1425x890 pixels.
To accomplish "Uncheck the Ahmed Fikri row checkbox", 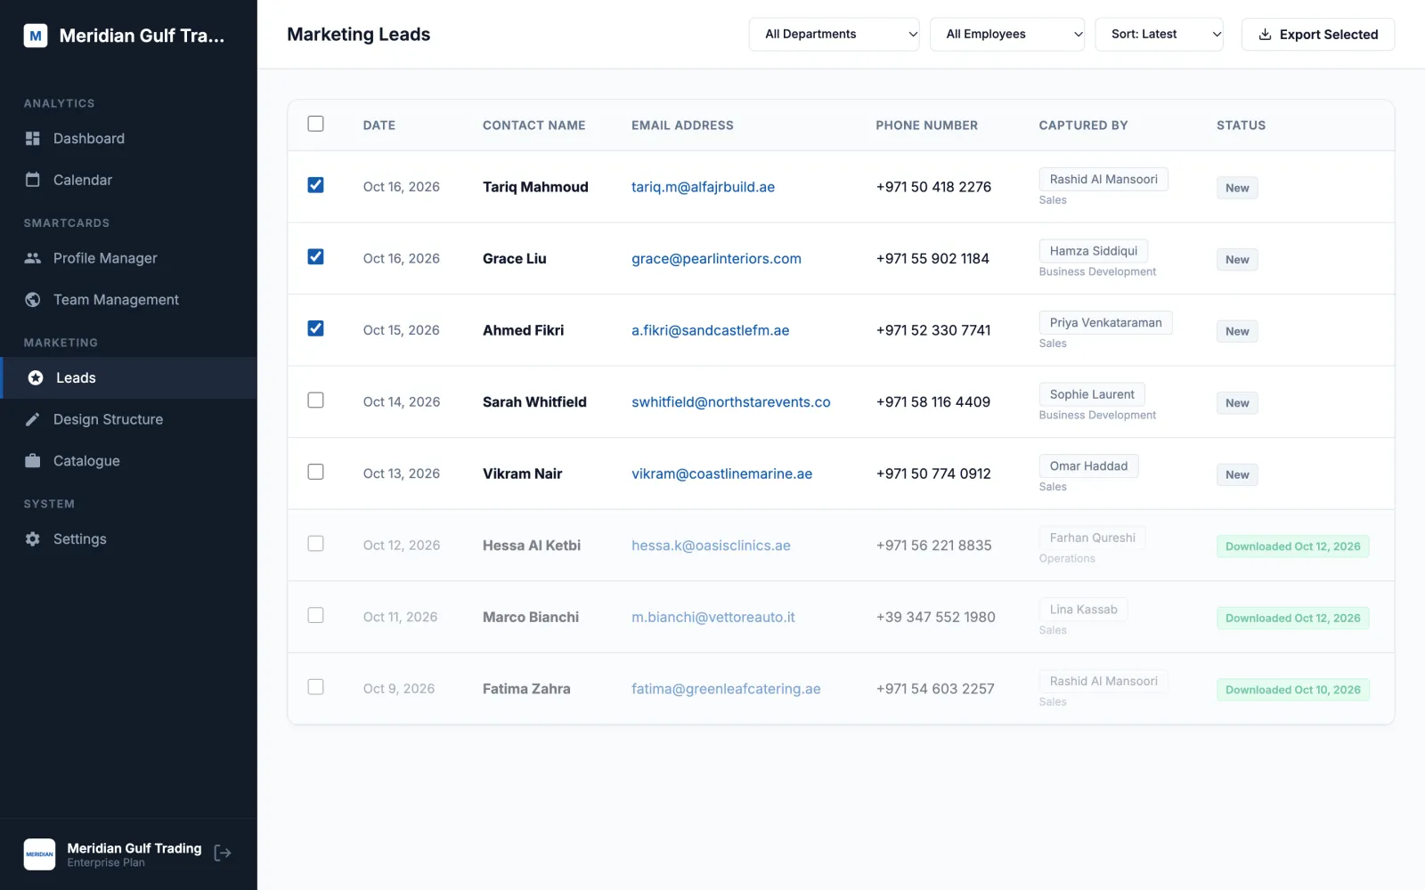I will tap(315, 328).
